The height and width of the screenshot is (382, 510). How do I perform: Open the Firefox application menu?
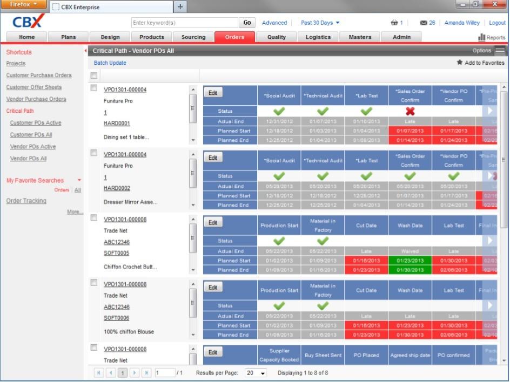point(23,4)
